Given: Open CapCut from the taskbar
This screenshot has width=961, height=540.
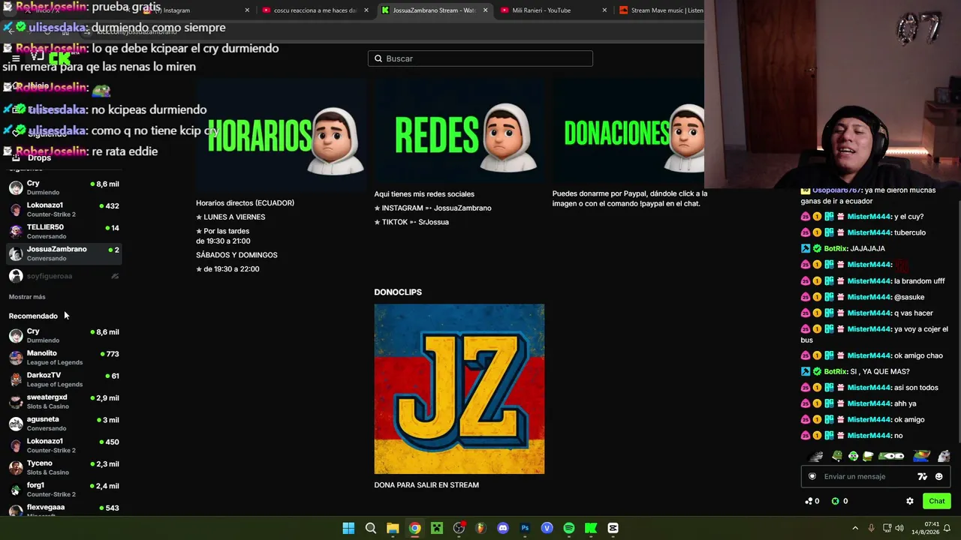Looking at the screenshot, I should [613, 528].
